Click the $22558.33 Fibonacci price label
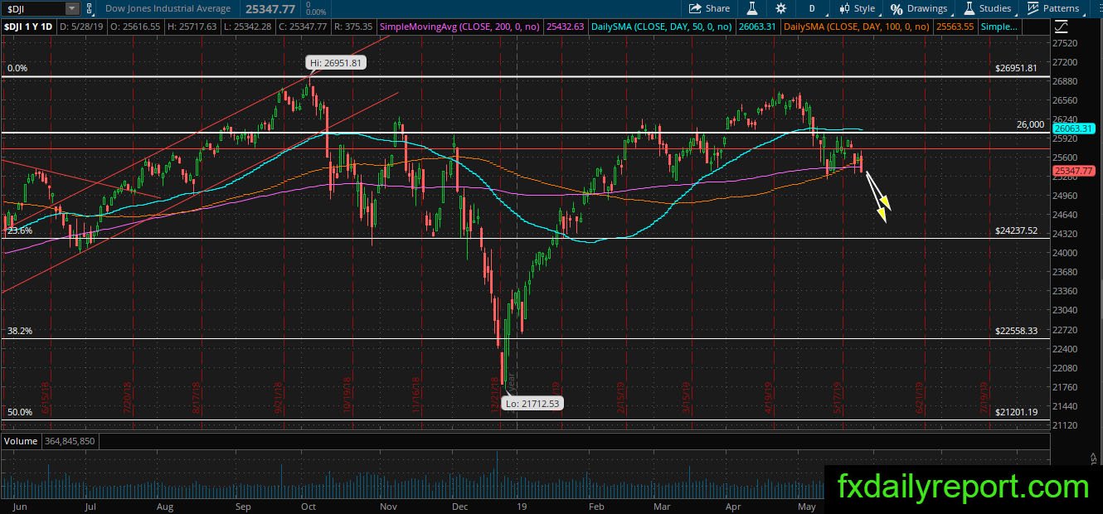 click(x=1016, y=331)
